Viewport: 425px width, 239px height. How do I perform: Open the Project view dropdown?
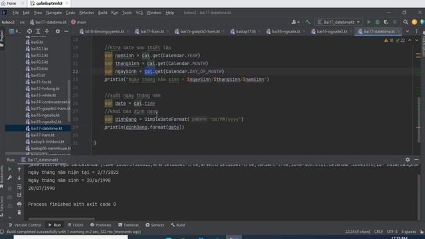tap(15, 31)
